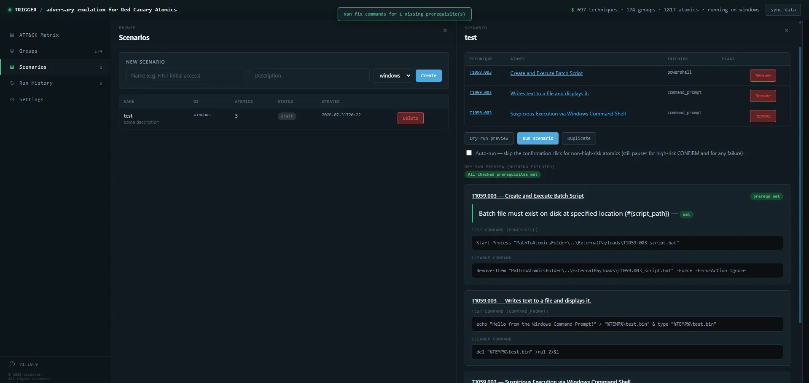Click All checked prerequisites met badge
Screen dimensions: 809x383
[503, 174]
